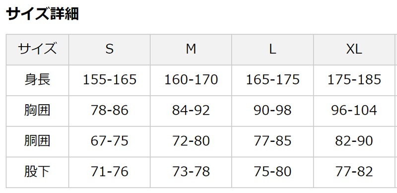This screenshot has width=397, height=193.
Task: Select the 身長 row label
Action: pyautogui.click(x=37, y=80)
